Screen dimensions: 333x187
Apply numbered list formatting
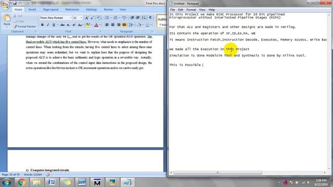pos(116,18)
